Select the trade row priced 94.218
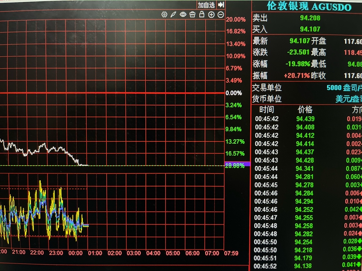The width and height of the screenshot is (362, 271). pyautogui.click(x=308, y=250)
